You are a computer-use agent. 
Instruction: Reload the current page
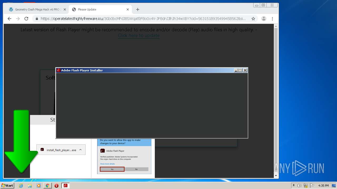[x=26, y=19]
